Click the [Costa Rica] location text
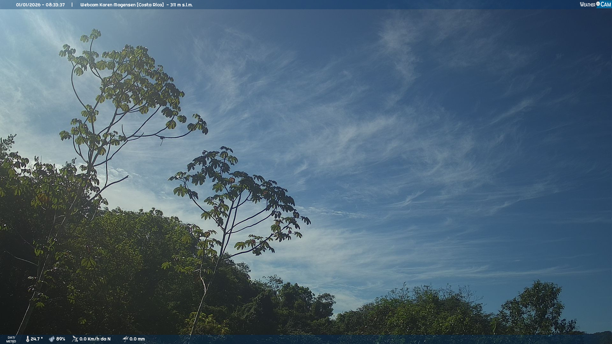Image resolution: width=612 pixels, height=344 pixels. tap(150, 5)
